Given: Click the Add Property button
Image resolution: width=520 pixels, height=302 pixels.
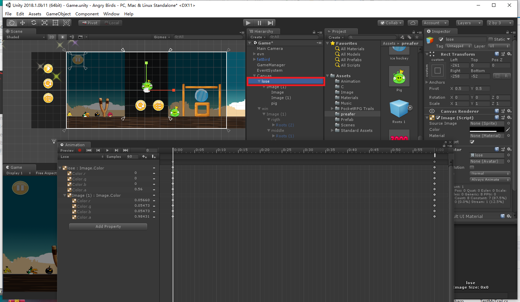Looking at the screenshot, I should pyautogui.click(x=108, y=226).
